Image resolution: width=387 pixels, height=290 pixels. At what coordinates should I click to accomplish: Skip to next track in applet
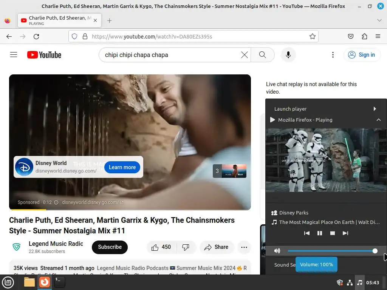click(x=345, y=233)
